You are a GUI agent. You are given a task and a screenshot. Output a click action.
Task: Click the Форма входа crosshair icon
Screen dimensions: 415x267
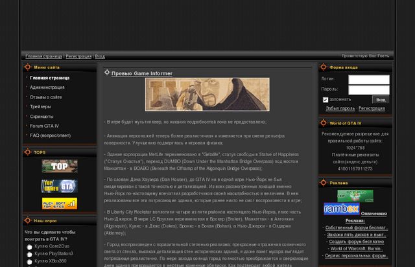tap(323, 67)
